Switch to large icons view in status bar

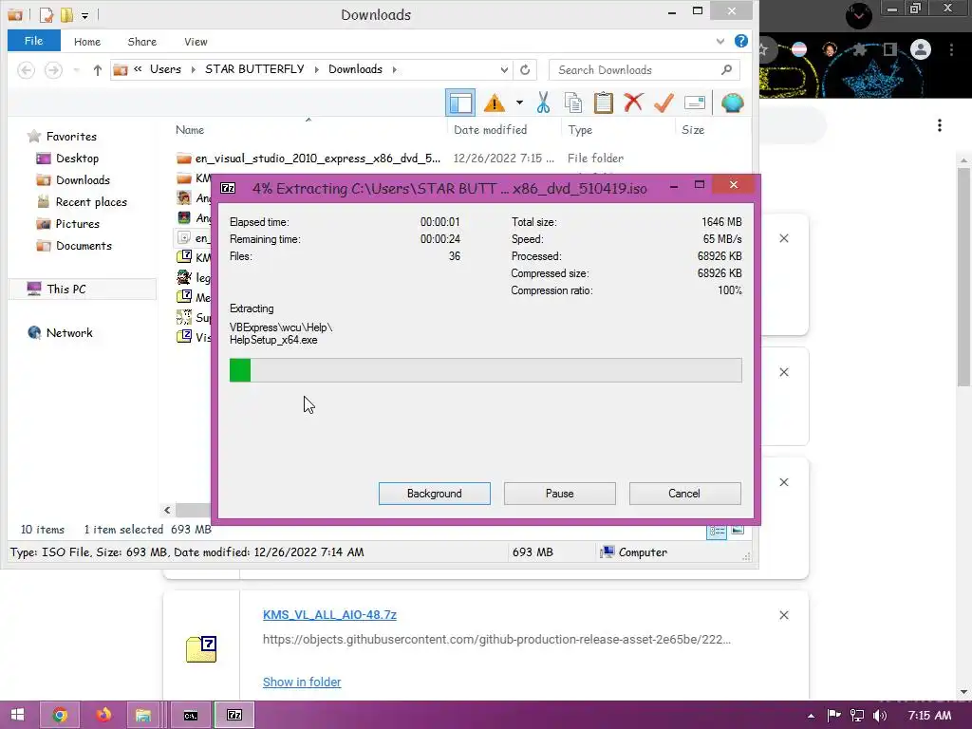click(x=737, y=531)
